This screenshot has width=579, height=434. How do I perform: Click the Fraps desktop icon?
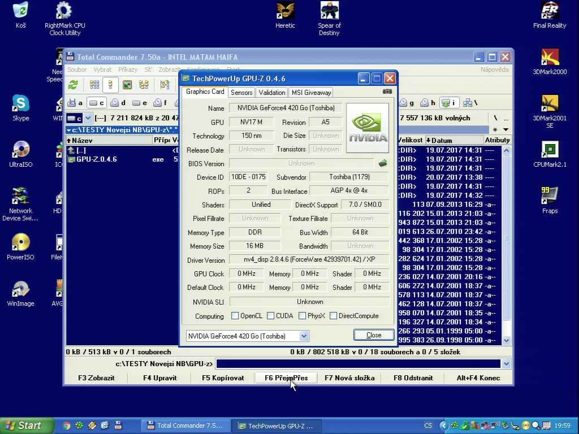pyautogui.click(x=550, y=201)
